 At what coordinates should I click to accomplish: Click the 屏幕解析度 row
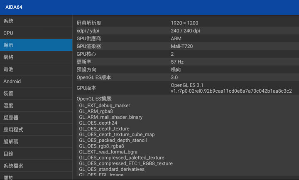(x=185, y=23)
